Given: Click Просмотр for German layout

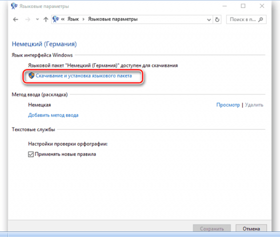Looking at the screenshot, I should 228,105.
